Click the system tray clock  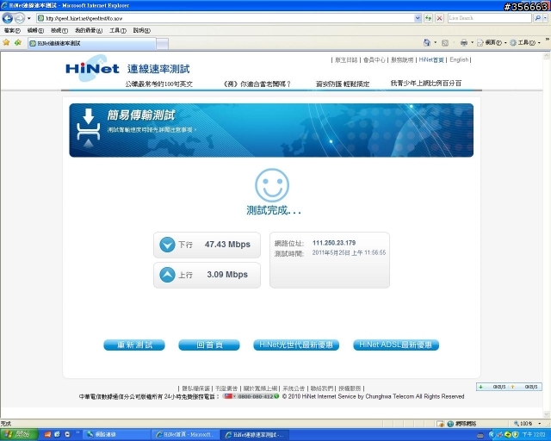pyautogui.click(x=534, y=435)
